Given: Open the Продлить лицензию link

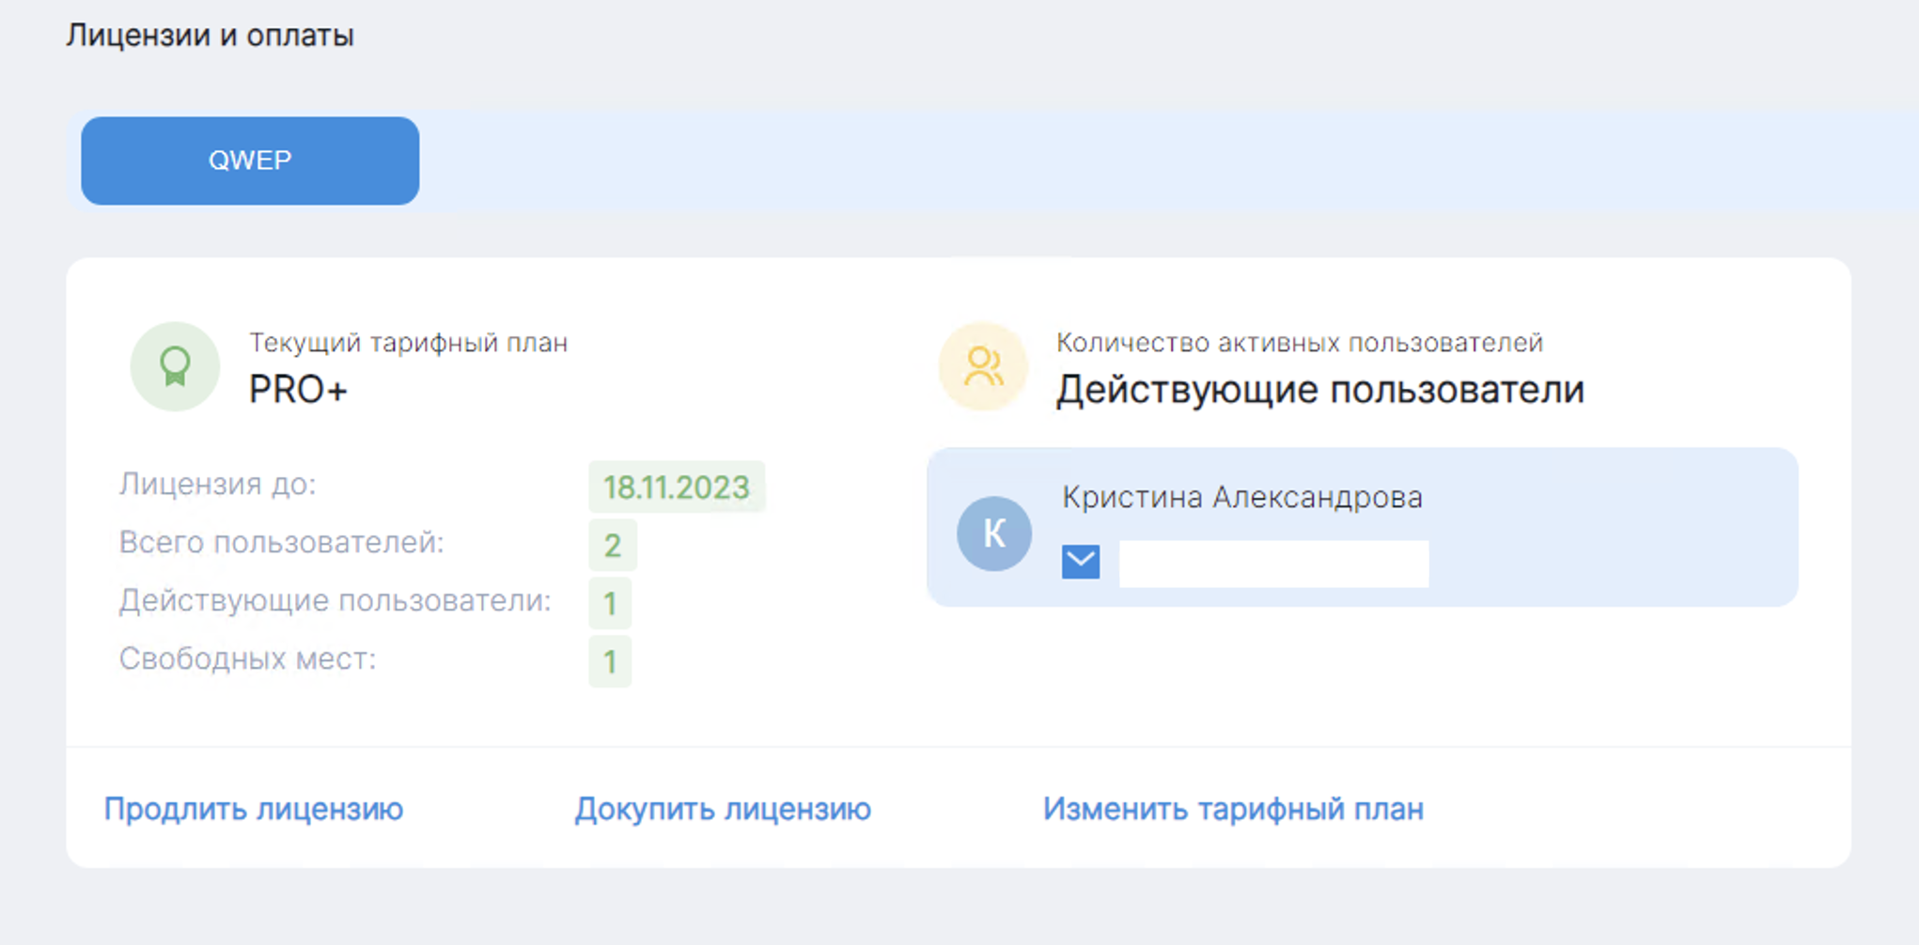Looking at the screenshot, I should 254,809.
